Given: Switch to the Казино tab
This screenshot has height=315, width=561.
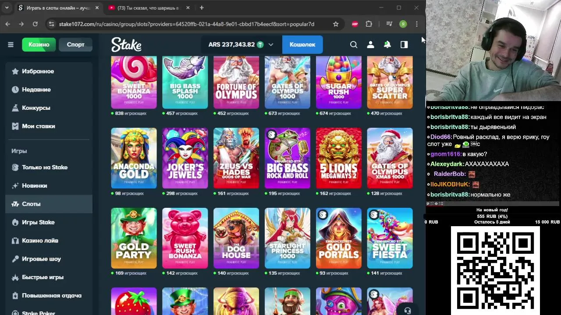Looking at the screenshot, I should pos(39,45).
